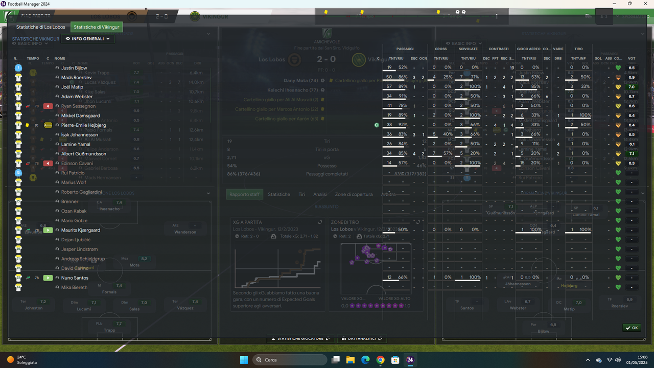Click Nuno Santos's green substituted-on icon
Screen dimensions: 654x368
point(48,278)
